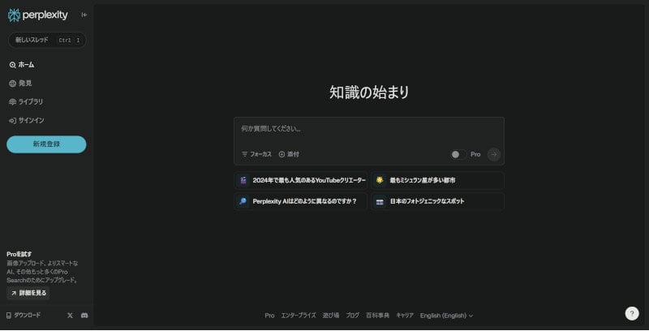
Task: Choose 日本のフォトジェニックなスポット suggestion
Action: (x=438, y=201)
